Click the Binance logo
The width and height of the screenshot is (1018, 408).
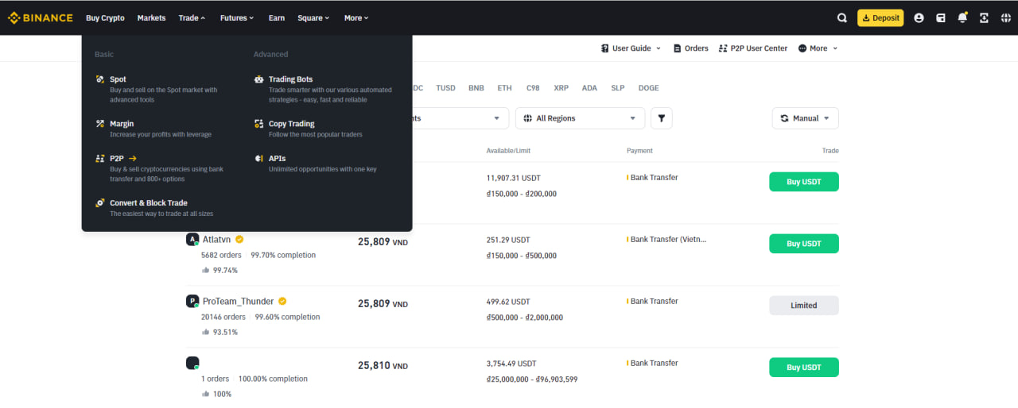click(41, 17)
